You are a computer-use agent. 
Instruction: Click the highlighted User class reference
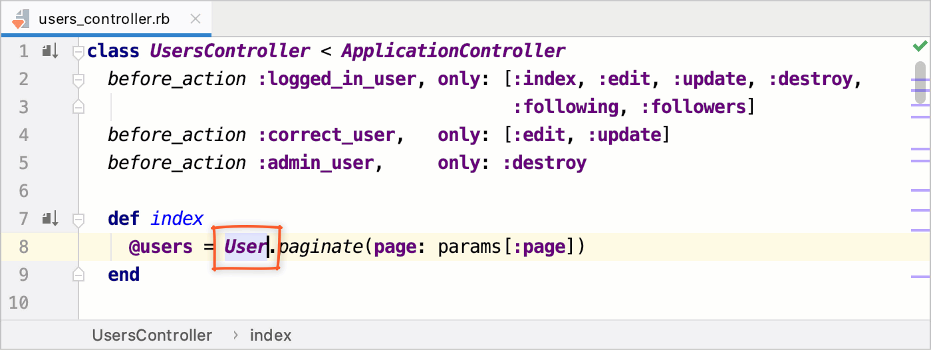[245, 247]
